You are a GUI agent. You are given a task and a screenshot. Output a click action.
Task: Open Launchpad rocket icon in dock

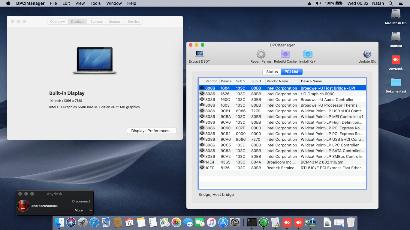[x=83, y=222]
